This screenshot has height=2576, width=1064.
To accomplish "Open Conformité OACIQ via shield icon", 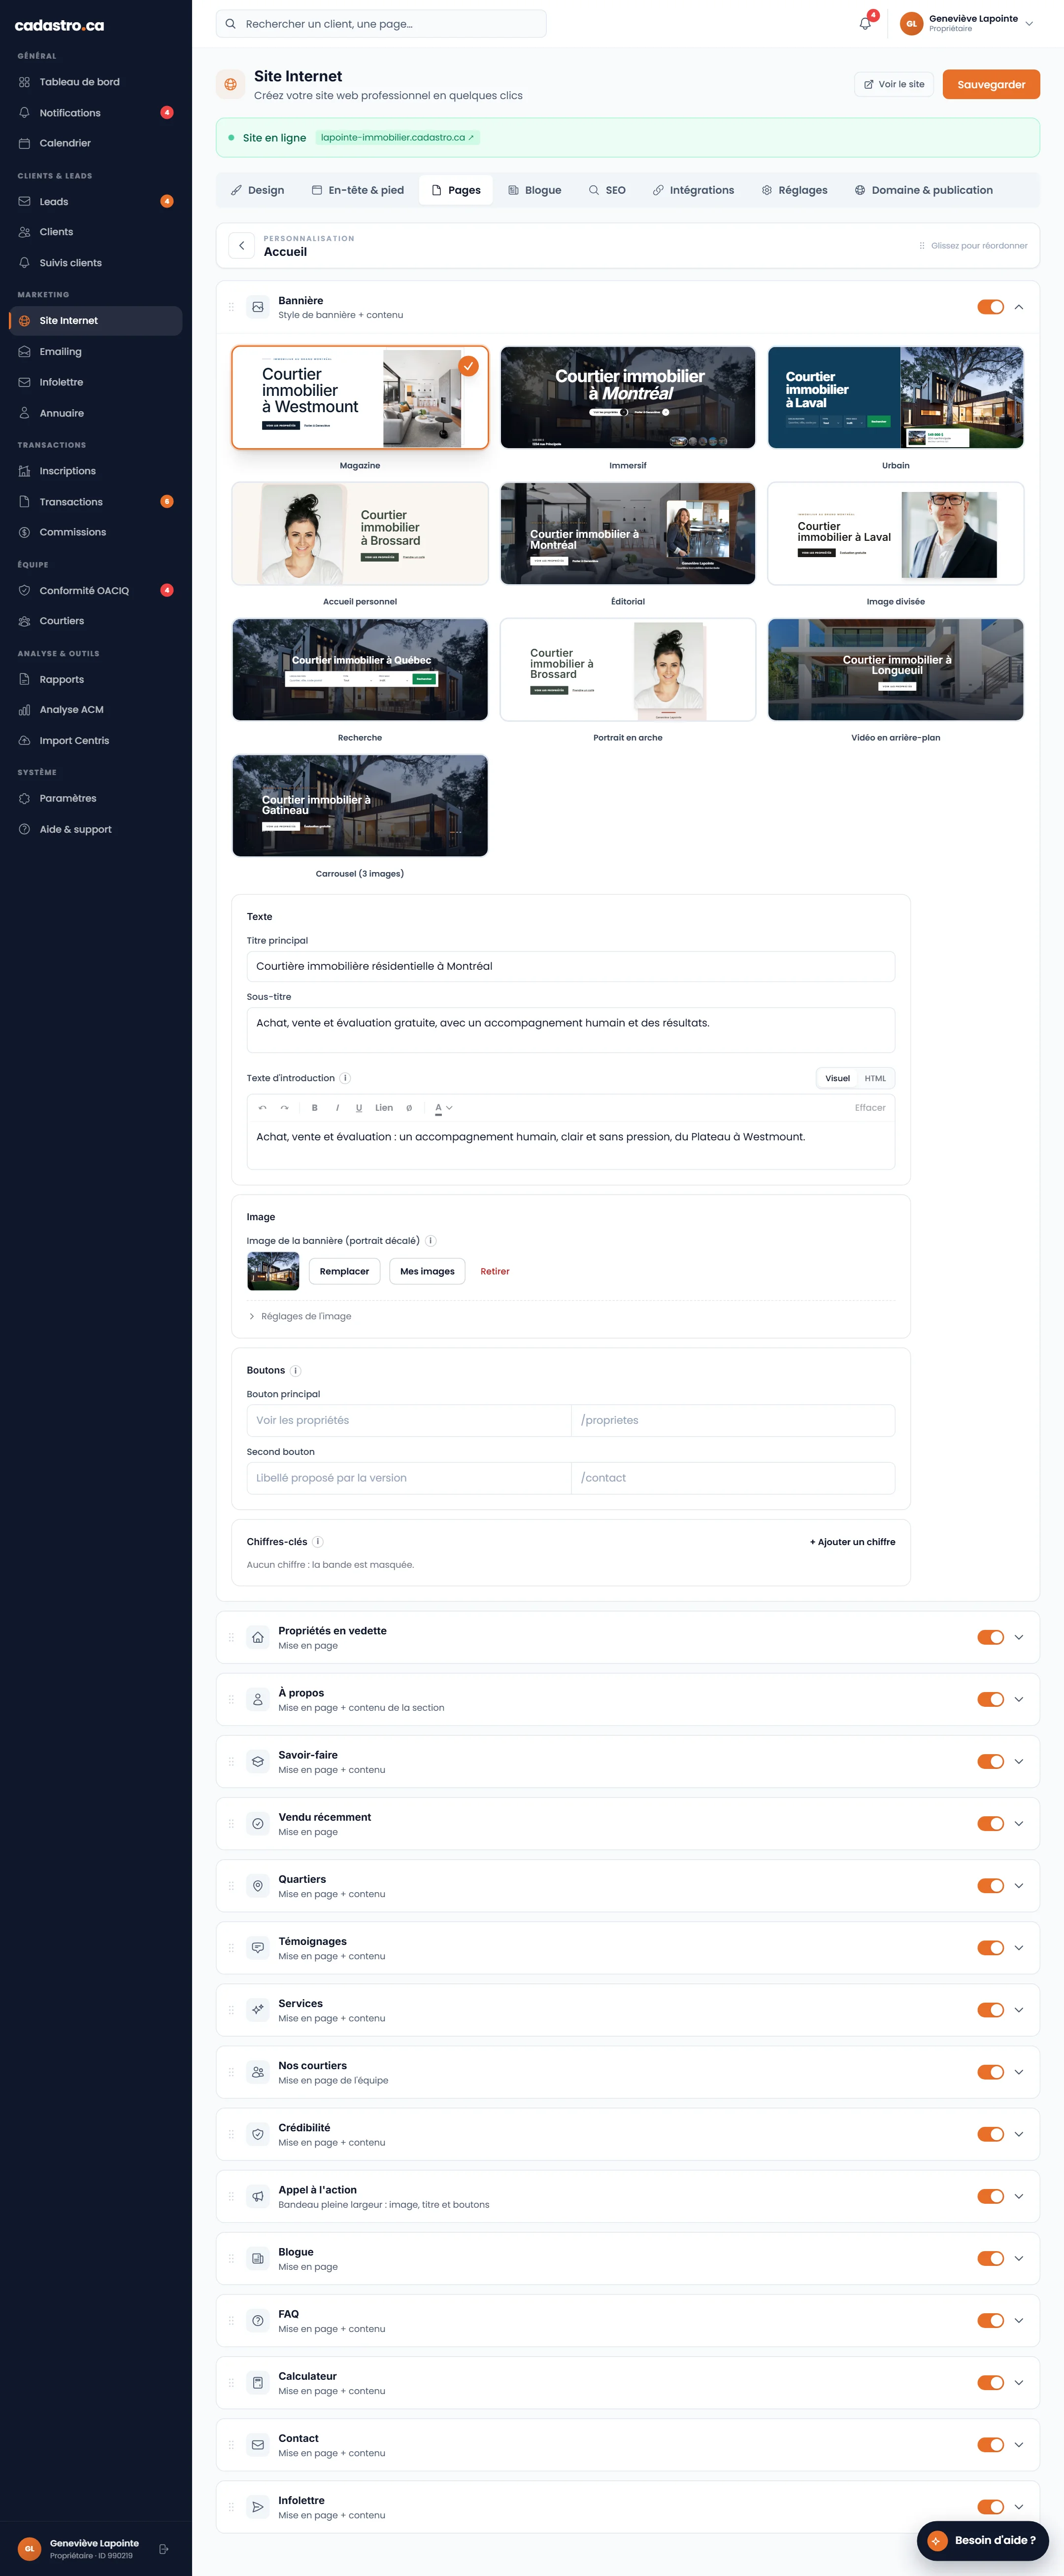I will [24, 590].
